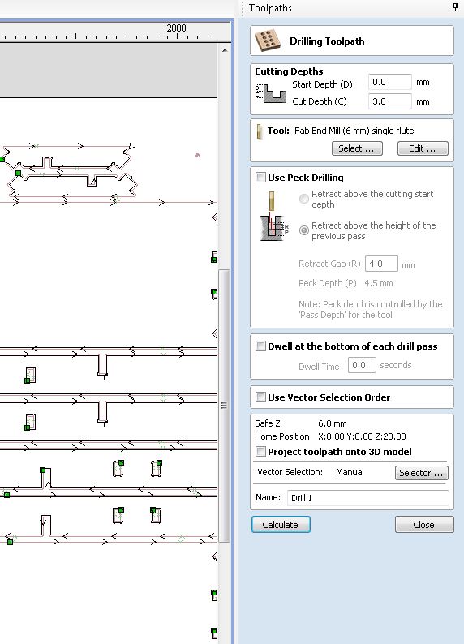
Task: Click the Retract Gap (R) field
Action: tap(381, 264)
